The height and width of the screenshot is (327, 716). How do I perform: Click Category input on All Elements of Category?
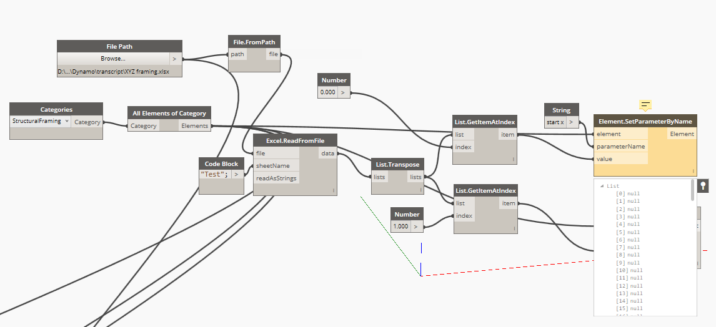pyautogui.click(x=143, y=126)
